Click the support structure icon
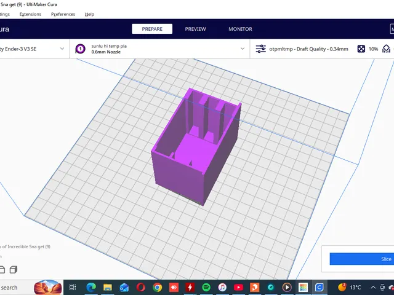This screenshot has height=295, width=394. 386,49
